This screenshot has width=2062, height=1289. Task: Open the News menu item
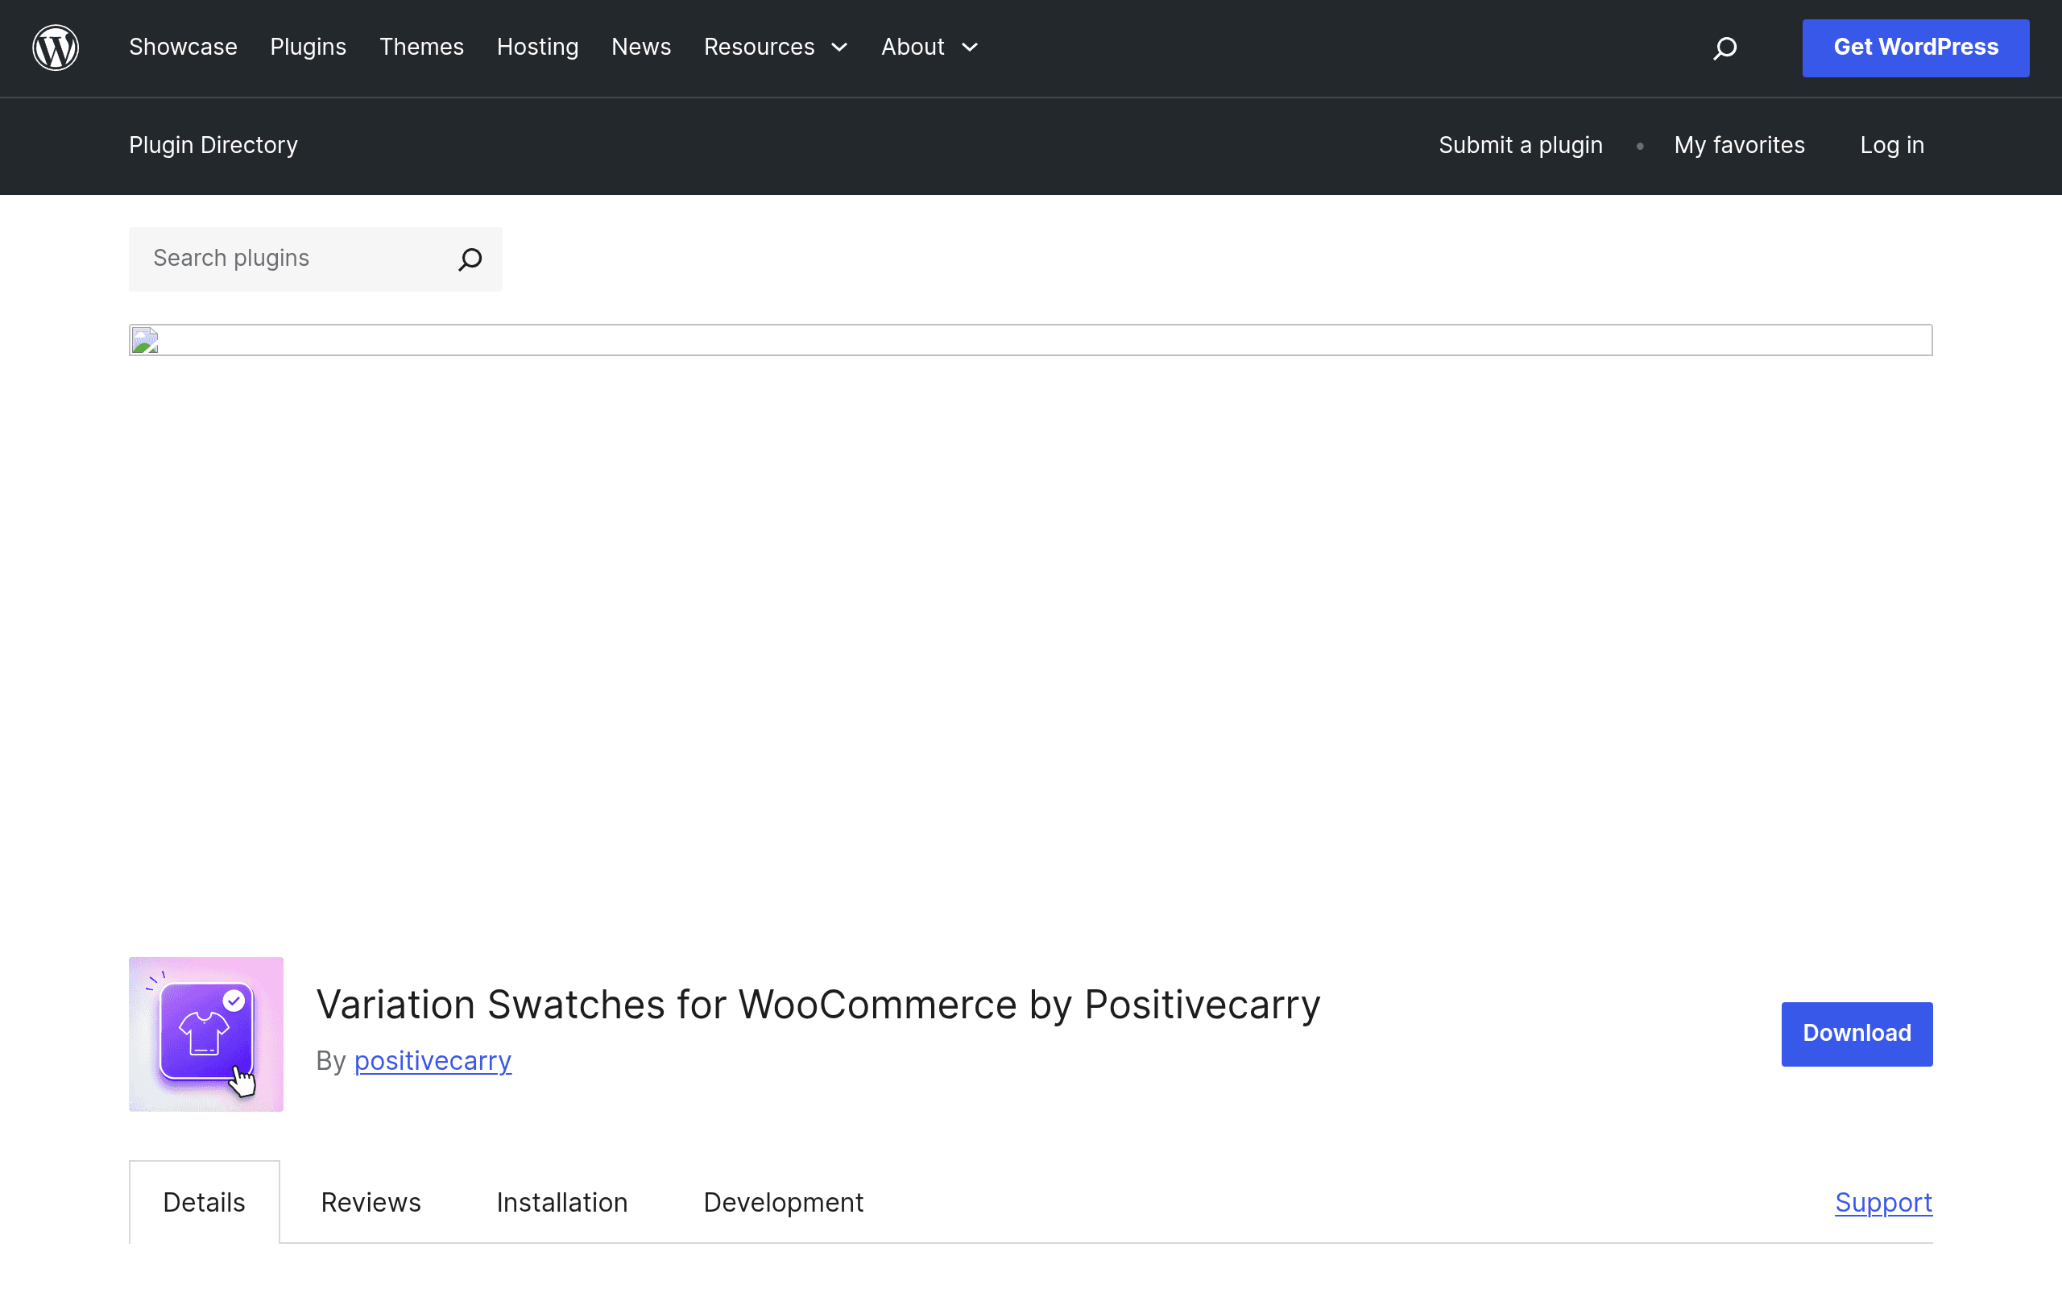pos(642,48)
